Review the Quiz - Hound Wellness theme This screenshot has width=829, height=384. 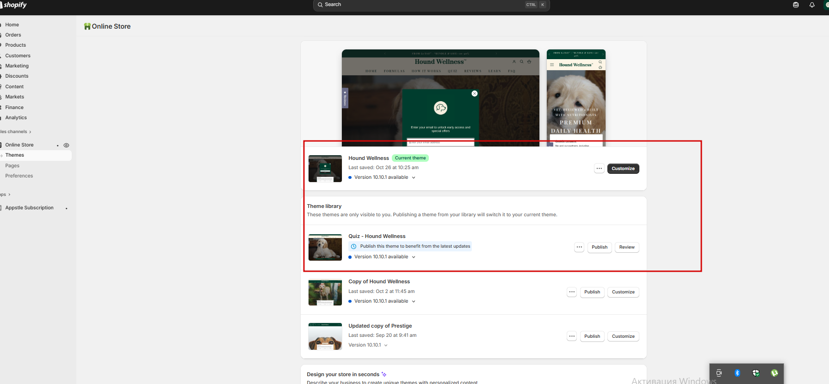click(x=627, y=247)
